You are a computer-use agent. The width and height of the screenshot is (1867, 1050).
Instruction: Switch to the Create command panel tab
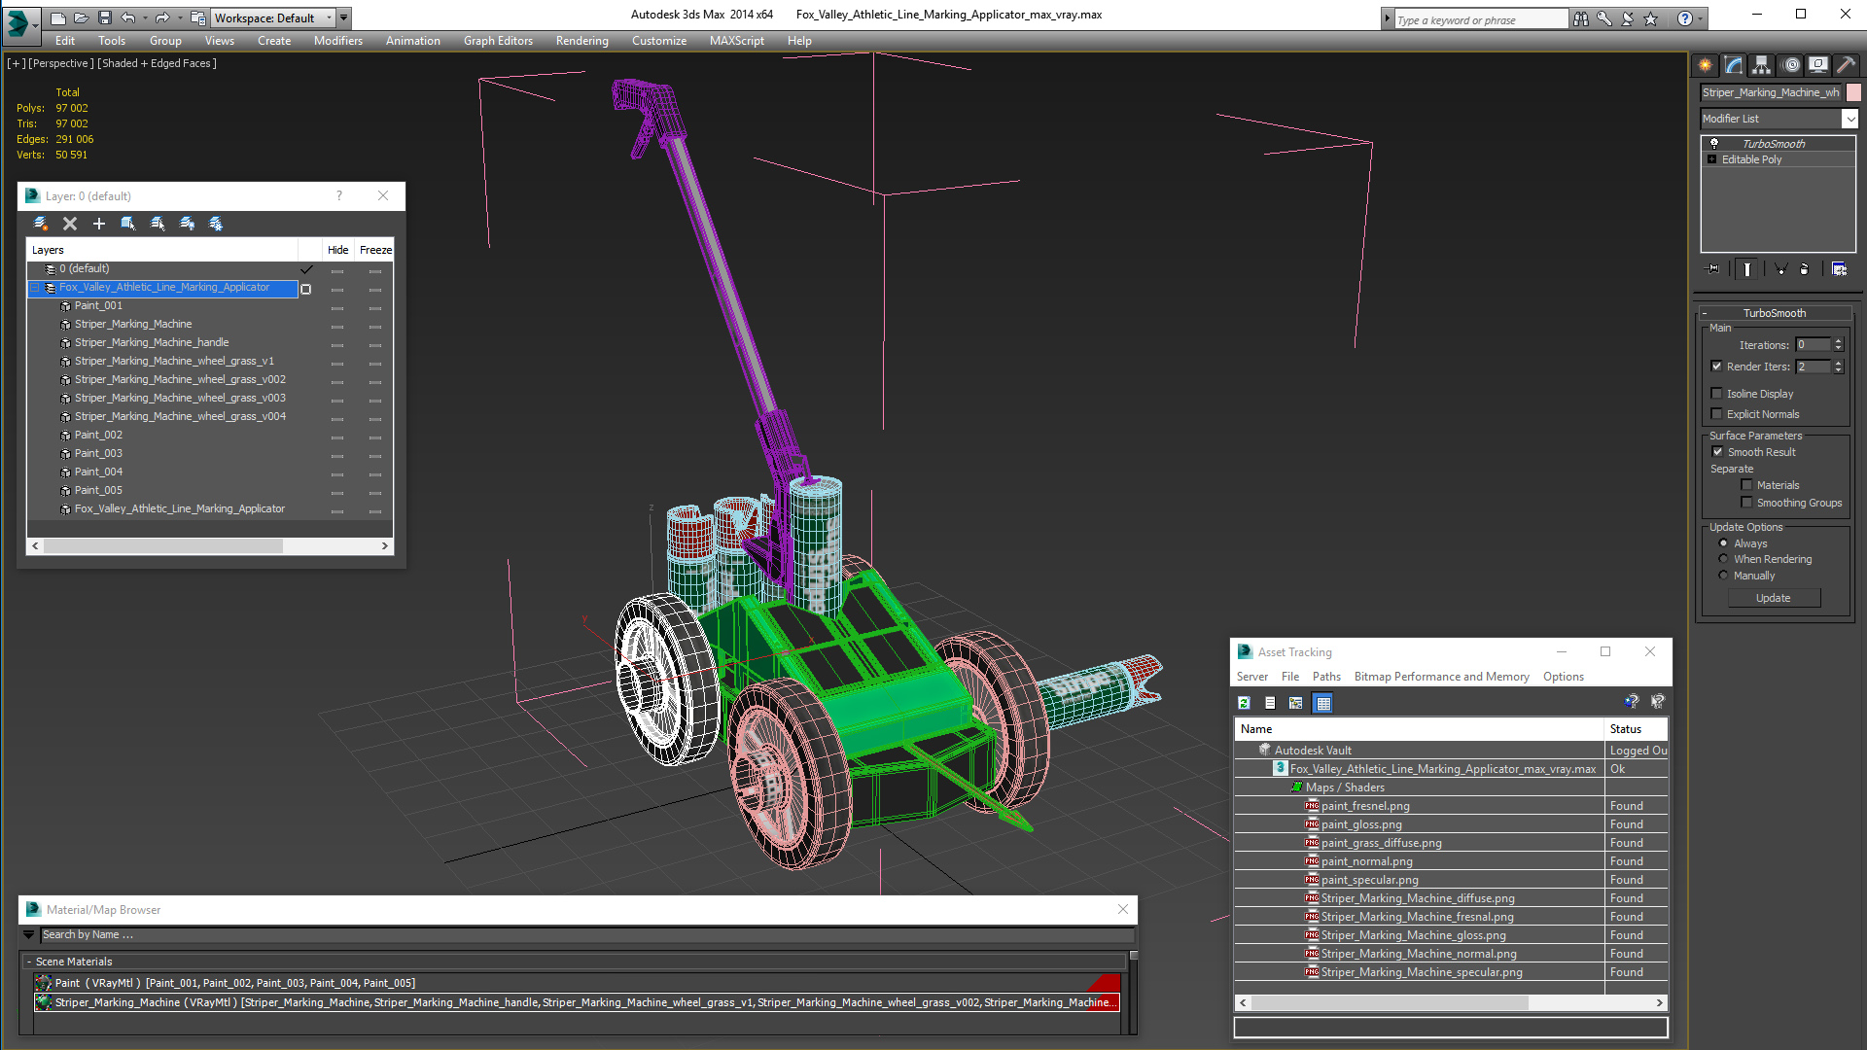[1706, 65]
